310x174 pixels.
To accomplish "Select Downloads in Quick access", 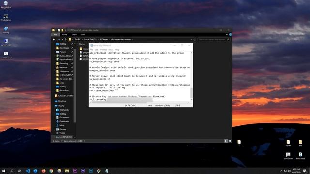I will tap(64, 48).
